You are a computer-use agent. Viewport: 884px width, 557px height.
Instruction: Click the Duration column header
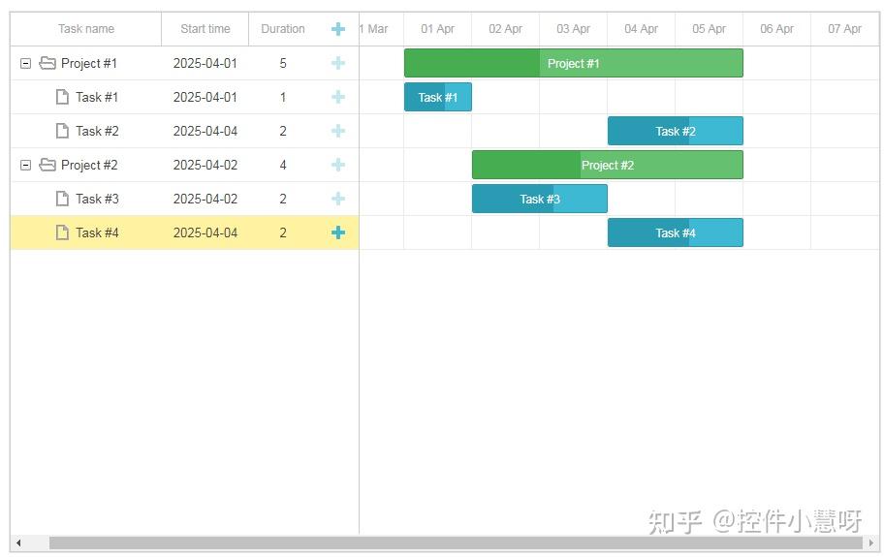282,29
